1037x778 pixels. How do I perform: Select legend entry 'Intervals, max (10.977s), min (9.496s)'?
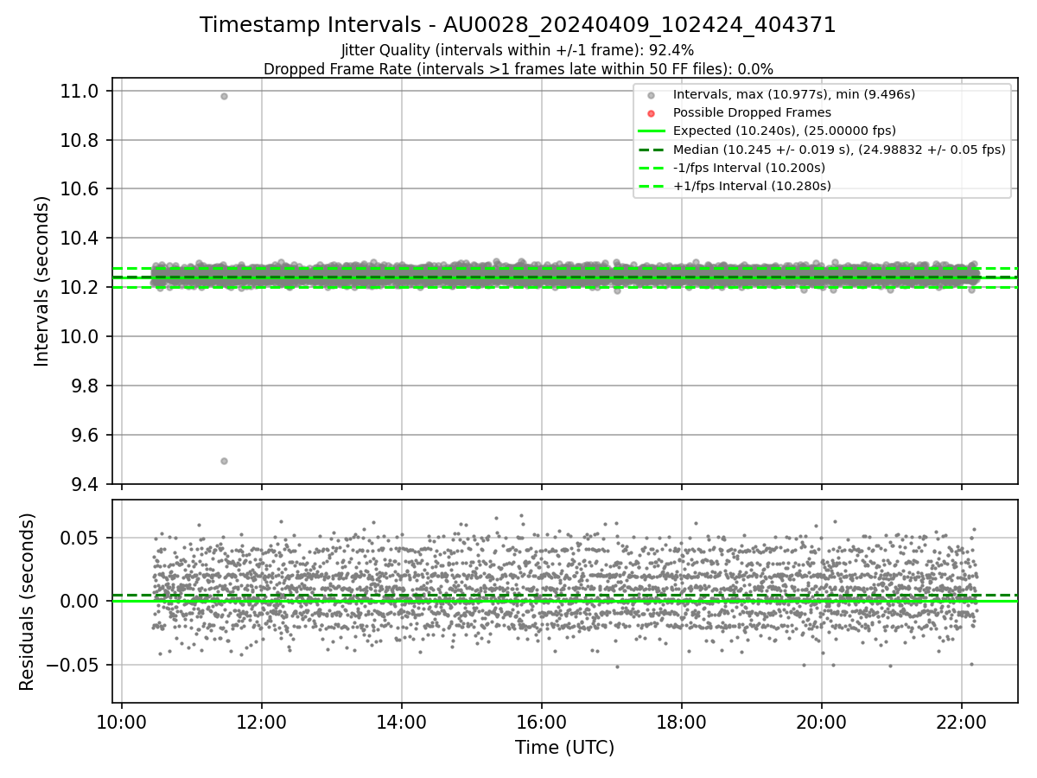pyautogui.click(x=793, y=94)
